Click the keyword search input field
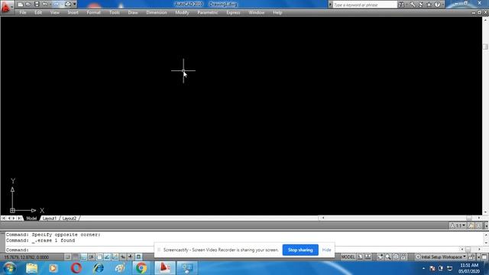The height and width of the screenshot is (275, 489). tap(365, 5)
